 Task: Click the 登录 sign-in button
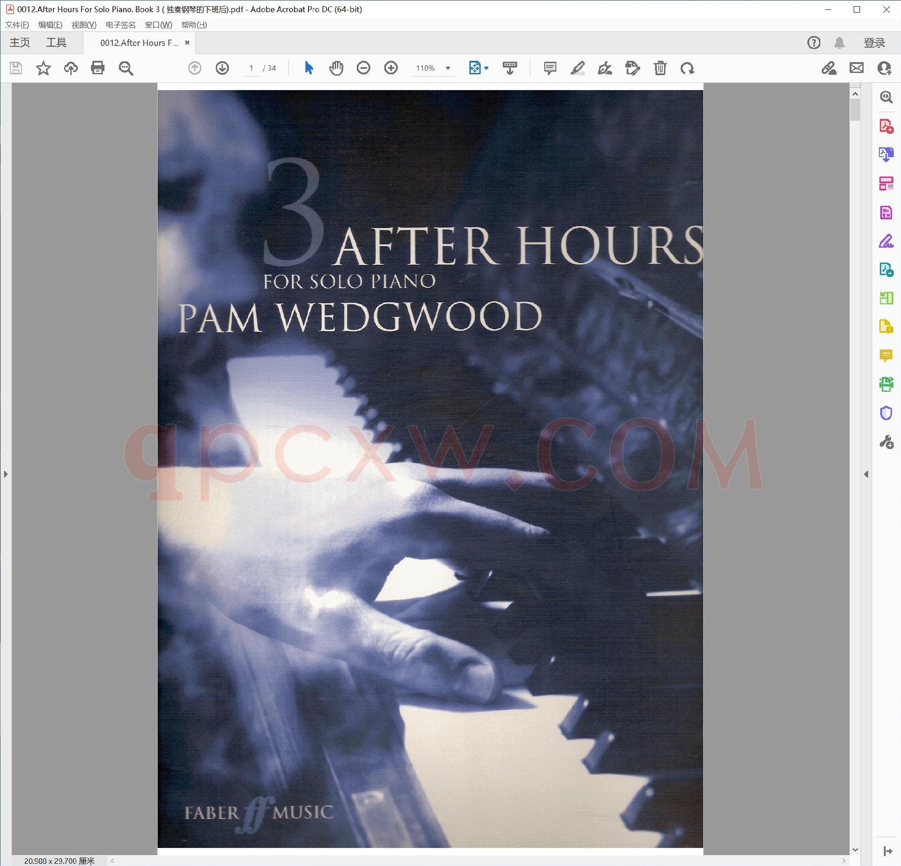click(874, 43)
